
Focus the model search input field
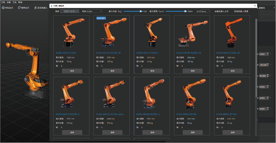pos(70,11)
